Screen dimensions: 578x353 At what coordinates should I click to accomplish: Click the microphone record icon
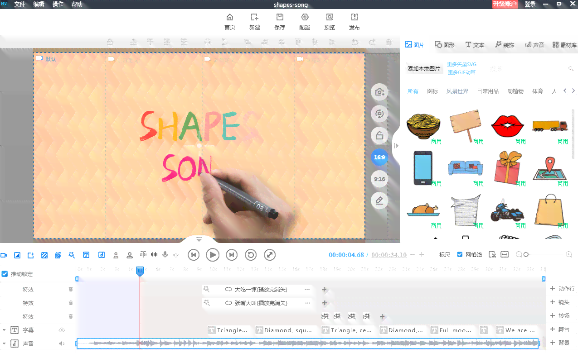[x=165, y=255]
